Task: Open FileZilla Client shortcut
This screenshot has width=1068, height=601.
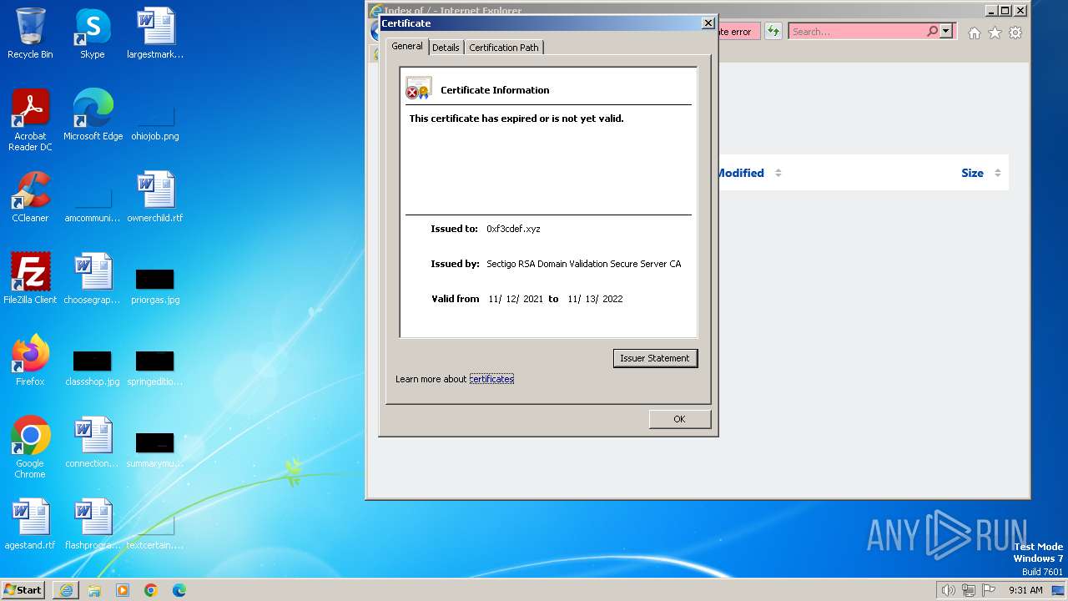Action: point(30,279)
